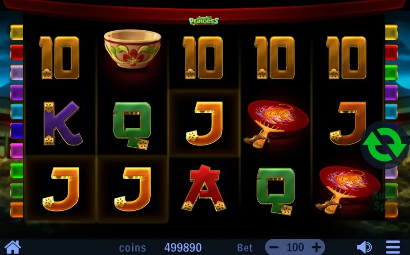Image resolution: width=410 pixels, height=255 pixels.
Task: Select the cyan payline marker on the left
Action: tap(17, 112)
